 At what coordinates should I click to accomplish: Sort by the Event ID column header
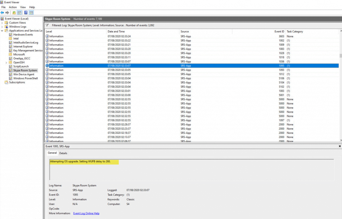(279, 31)
